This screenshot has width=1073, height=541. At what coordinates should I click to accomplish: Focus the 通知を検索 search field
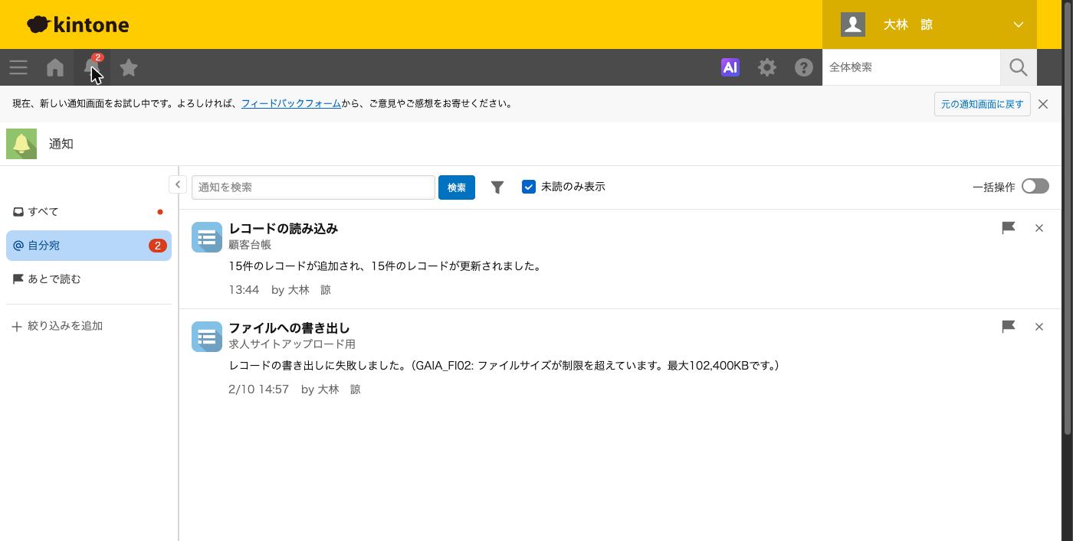pos(313,187)
